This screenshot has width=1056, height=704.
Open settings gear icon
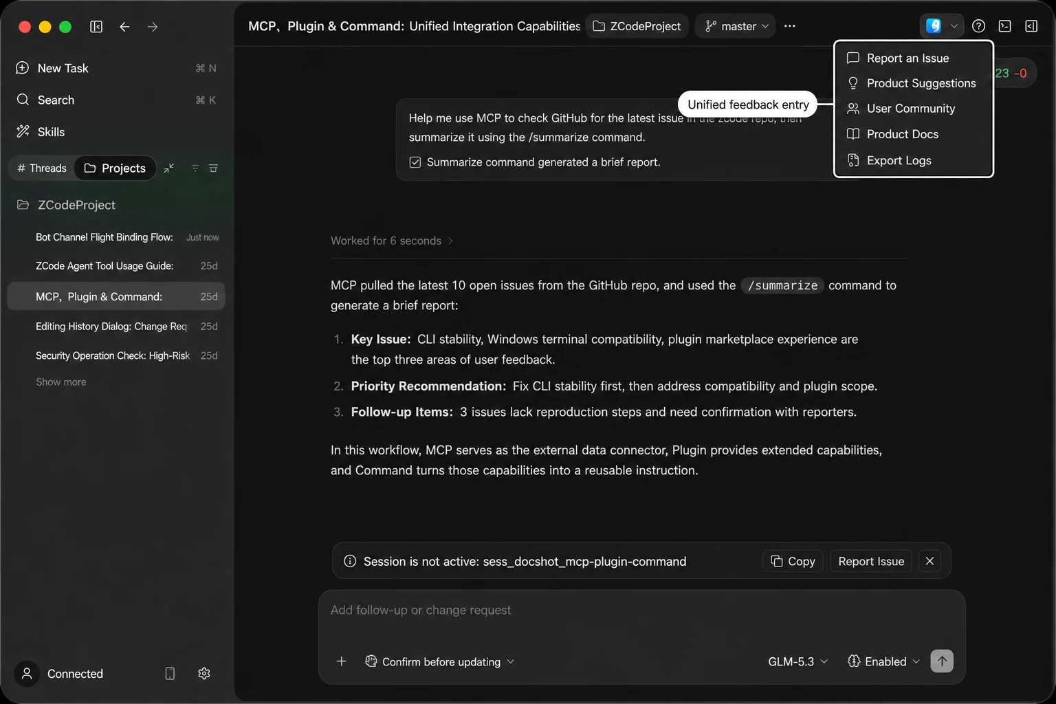point(204,674)
